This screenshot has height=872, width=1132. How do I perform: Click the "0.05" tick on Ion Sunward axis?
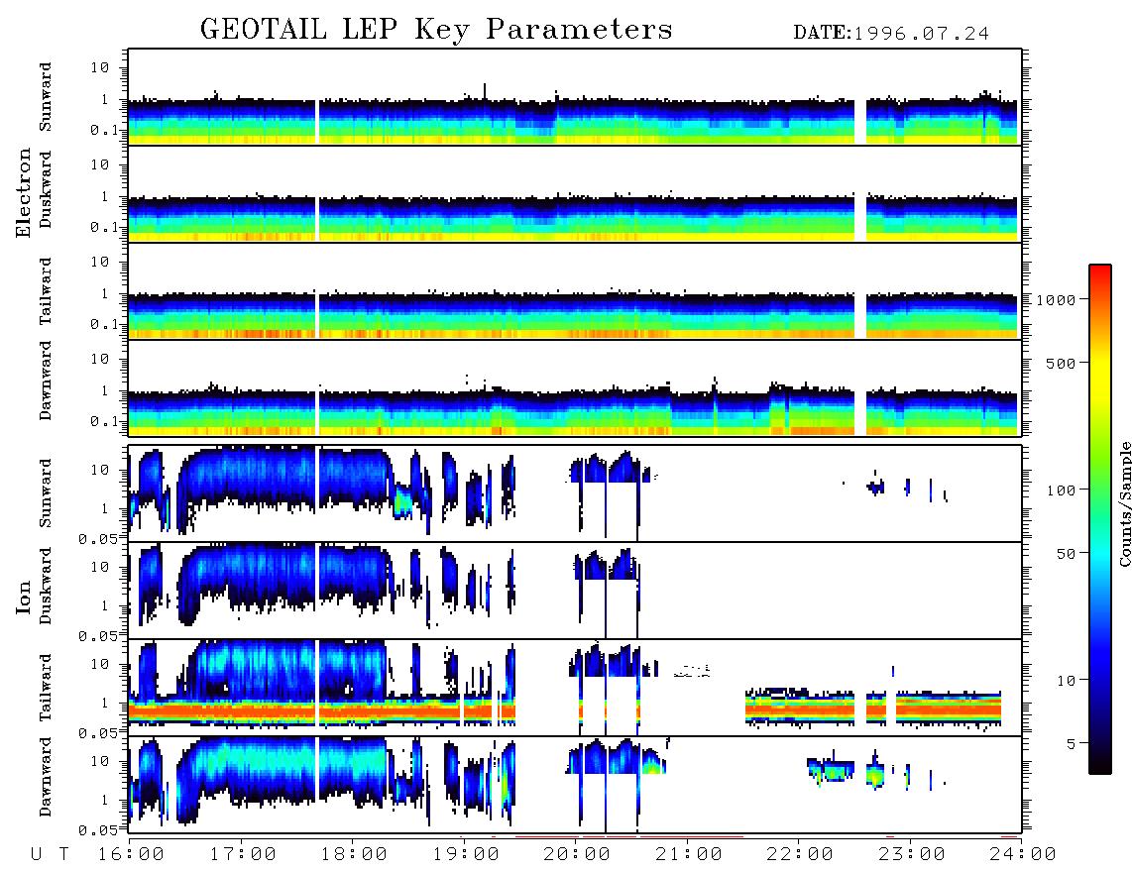pos(98,538)
